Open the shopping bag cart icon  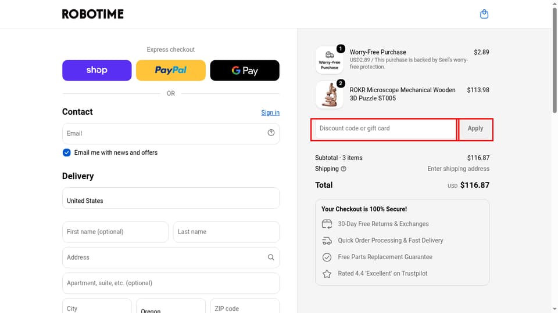(484, 14)
